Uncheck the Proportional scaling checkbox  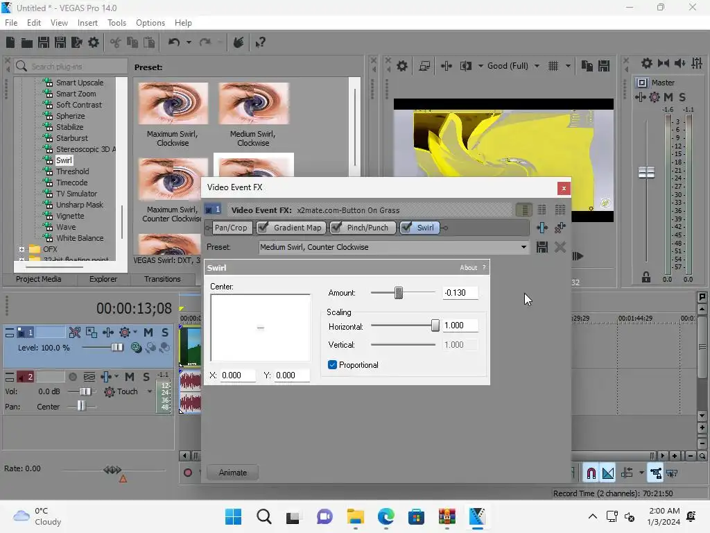(332, 365)
